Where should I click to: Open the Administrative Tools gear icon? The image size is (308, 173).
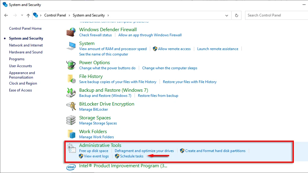click(x=71, y=148)
